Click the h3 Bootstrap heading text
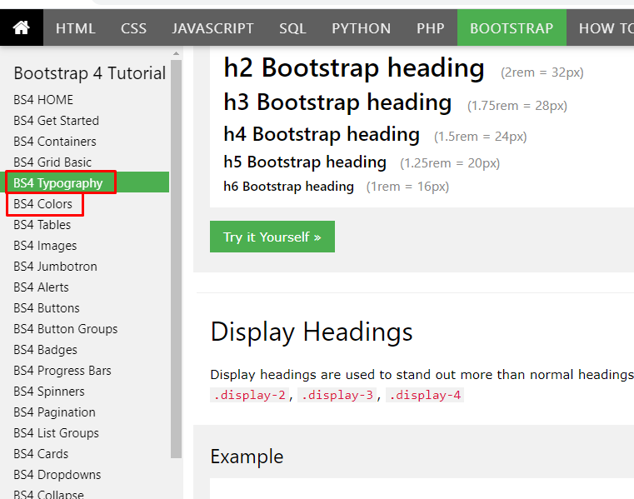Screen dimensions: 634x499 [x=337, y=102]
